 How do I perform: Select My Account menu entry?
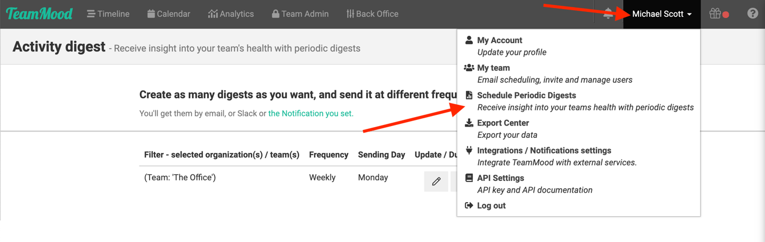coord(500,40)
